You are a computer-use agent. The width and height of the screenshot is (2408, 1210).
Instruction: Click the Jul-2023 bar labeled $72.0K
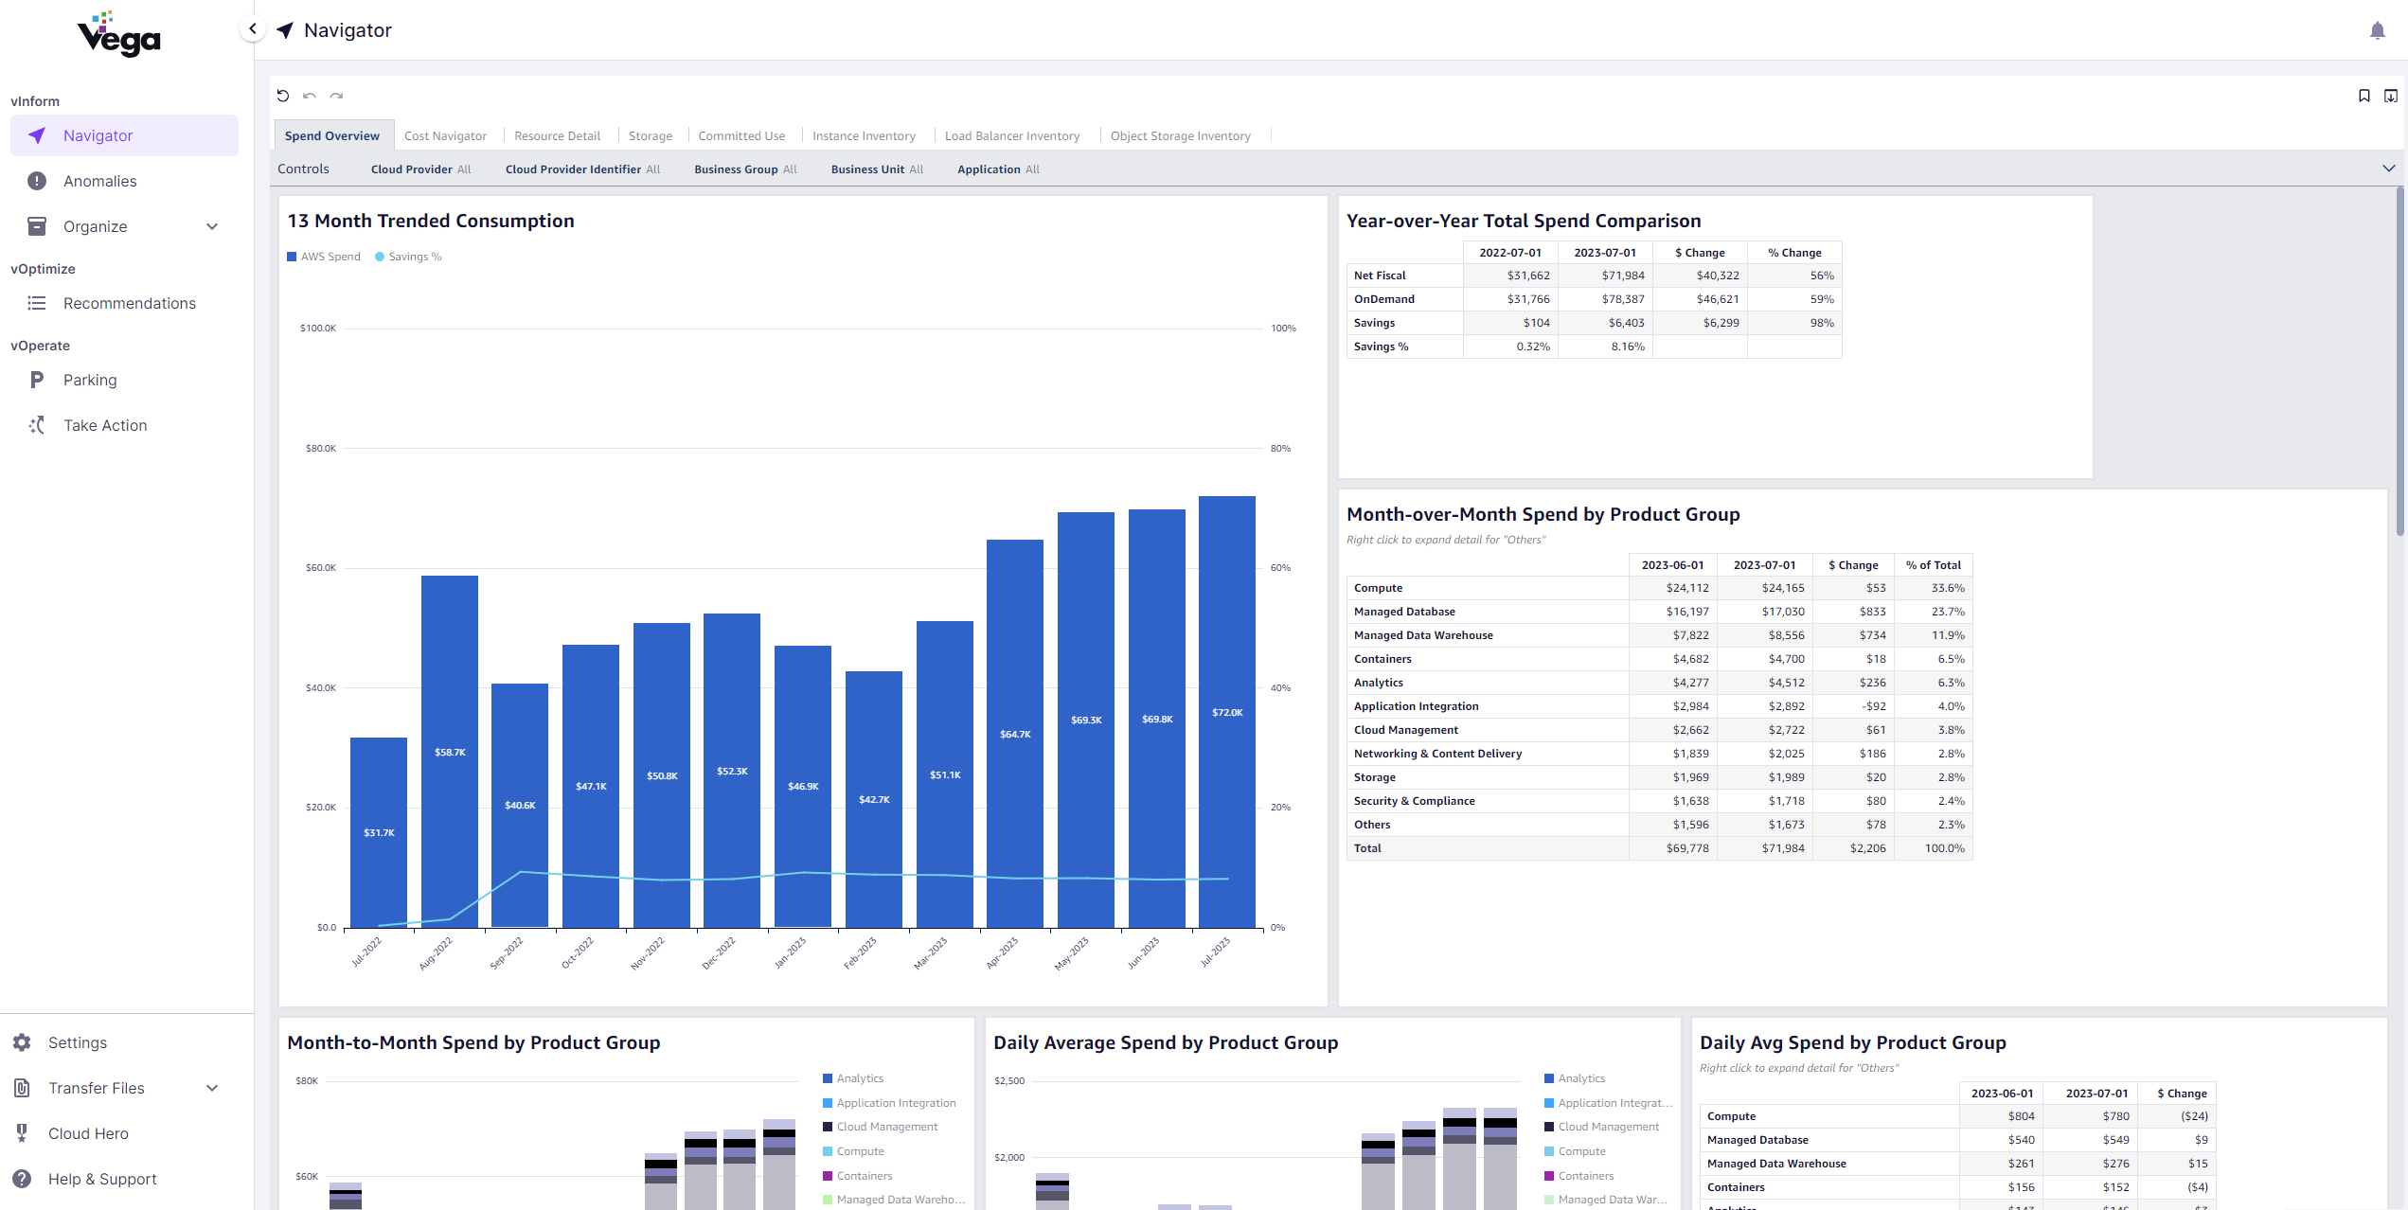point(1227,711)
